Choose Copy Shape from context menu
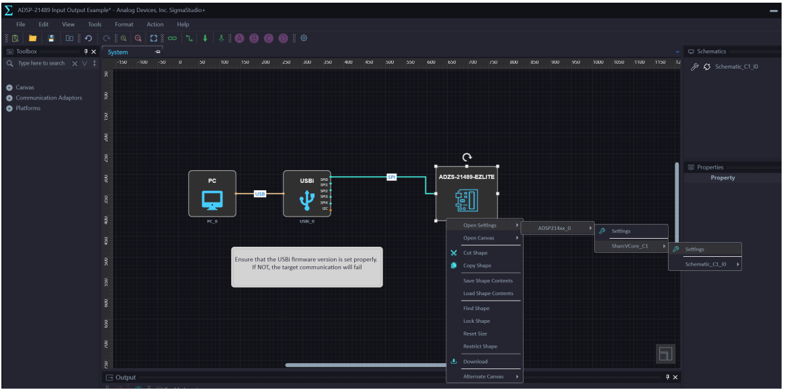This screenshot has height=392, width=789. click(x=485, y=266)
